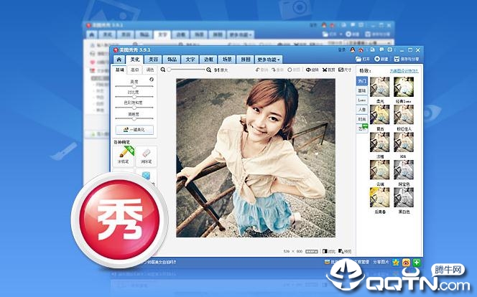Screen dimensions: 477x297
Task: Apply the 柔光 soft light effect thumbnail
Action: (379, 88)
